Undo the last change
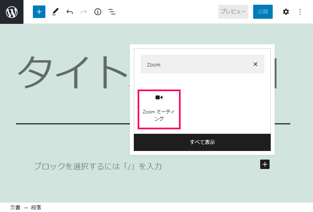 [70, 12]
